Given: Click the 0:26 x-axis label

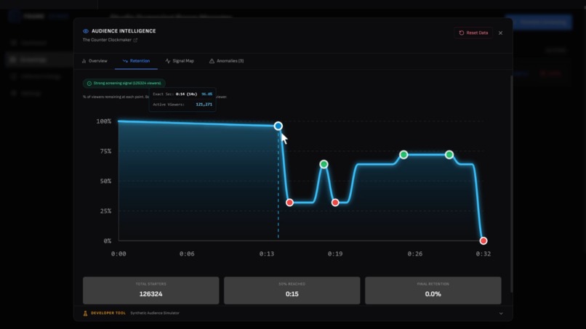Looking at the screenshot, I should coord(415,254).
